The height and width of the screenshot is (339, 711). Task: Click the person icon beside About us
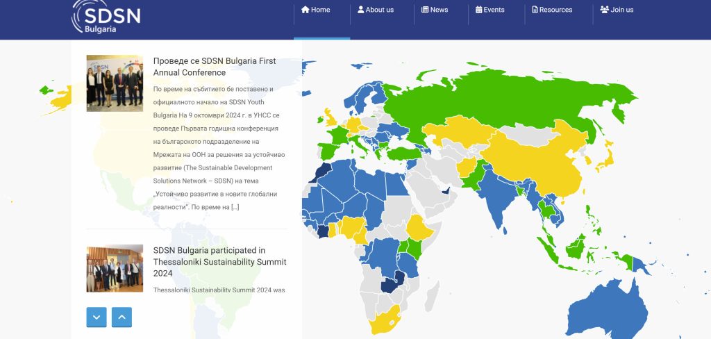click(360, 10)
